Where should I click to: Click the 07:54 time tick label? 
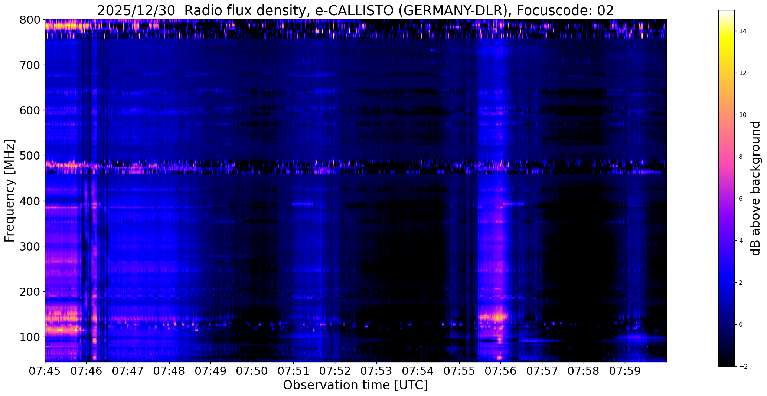click(418, 371)
